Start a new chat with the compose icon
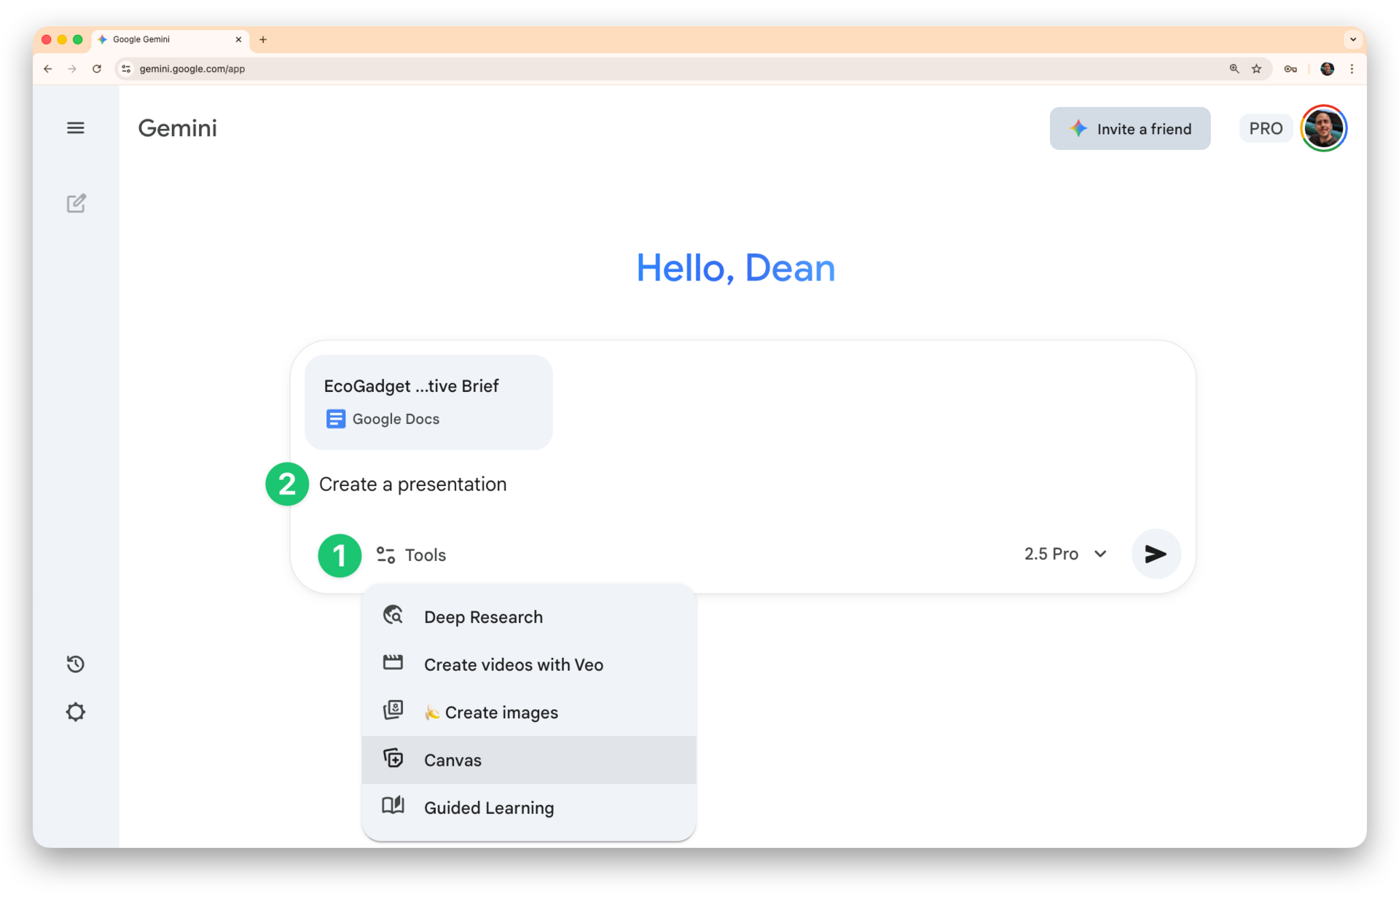 pyautogui.click(x=76, y=203)
